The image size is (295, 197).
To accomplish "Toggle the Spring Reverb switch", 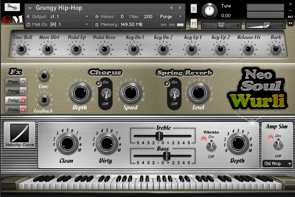I will coord(174,93).
